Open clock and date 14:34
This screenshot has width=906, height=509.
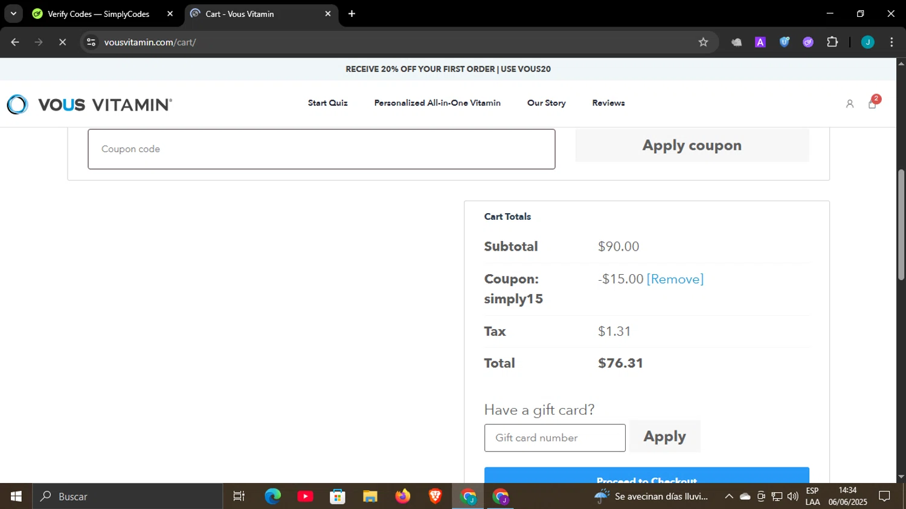click(848, 496)
